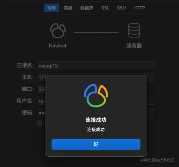Viewport: 179px width, 167px height.
Task: Tick the checkbox below the password field
Action: pyautogui.click(x=40, y=123)
